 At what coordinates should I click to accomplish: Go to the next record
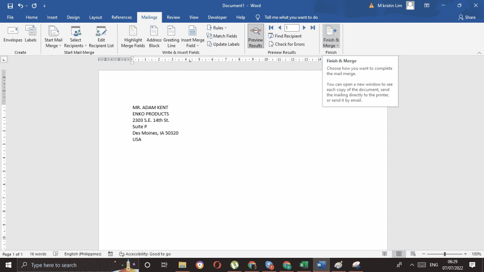coord(304,28)
